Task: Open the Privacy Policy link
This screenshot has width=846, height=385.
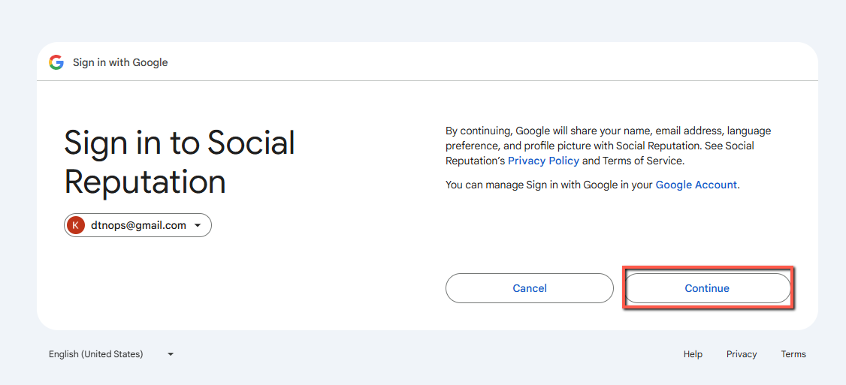Action: [543, 161]
